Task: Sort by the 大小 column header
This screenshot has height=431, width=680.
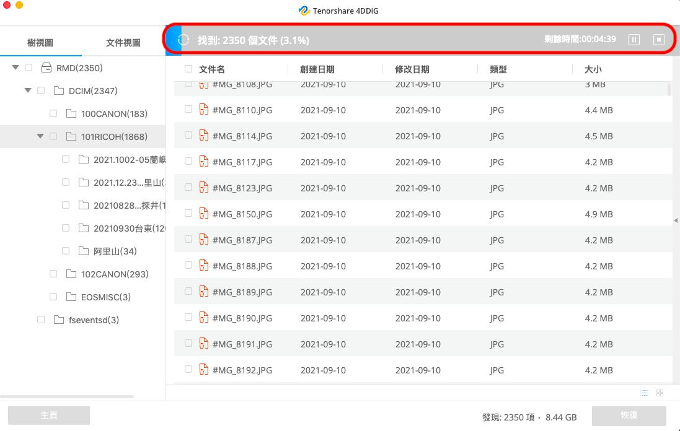Action: pyautogui.click(x=593, y=69)
